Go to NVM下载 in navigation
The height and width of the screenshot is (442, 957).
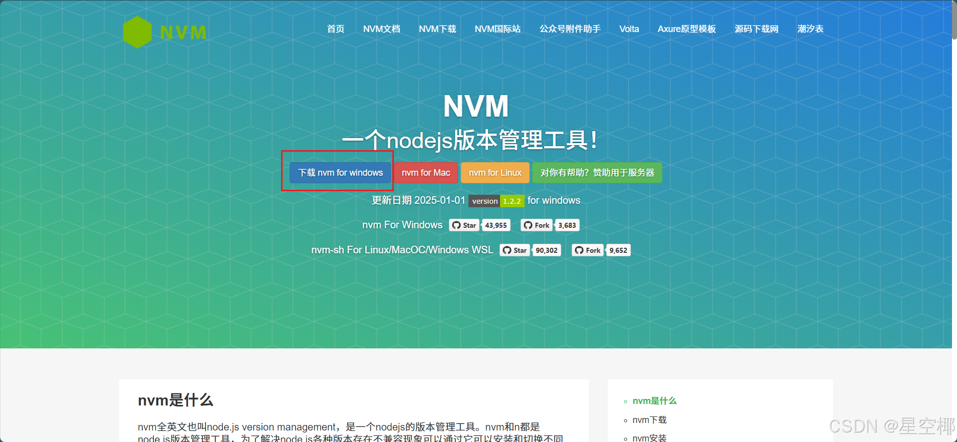pyautogui.click(x=437, y=29)
